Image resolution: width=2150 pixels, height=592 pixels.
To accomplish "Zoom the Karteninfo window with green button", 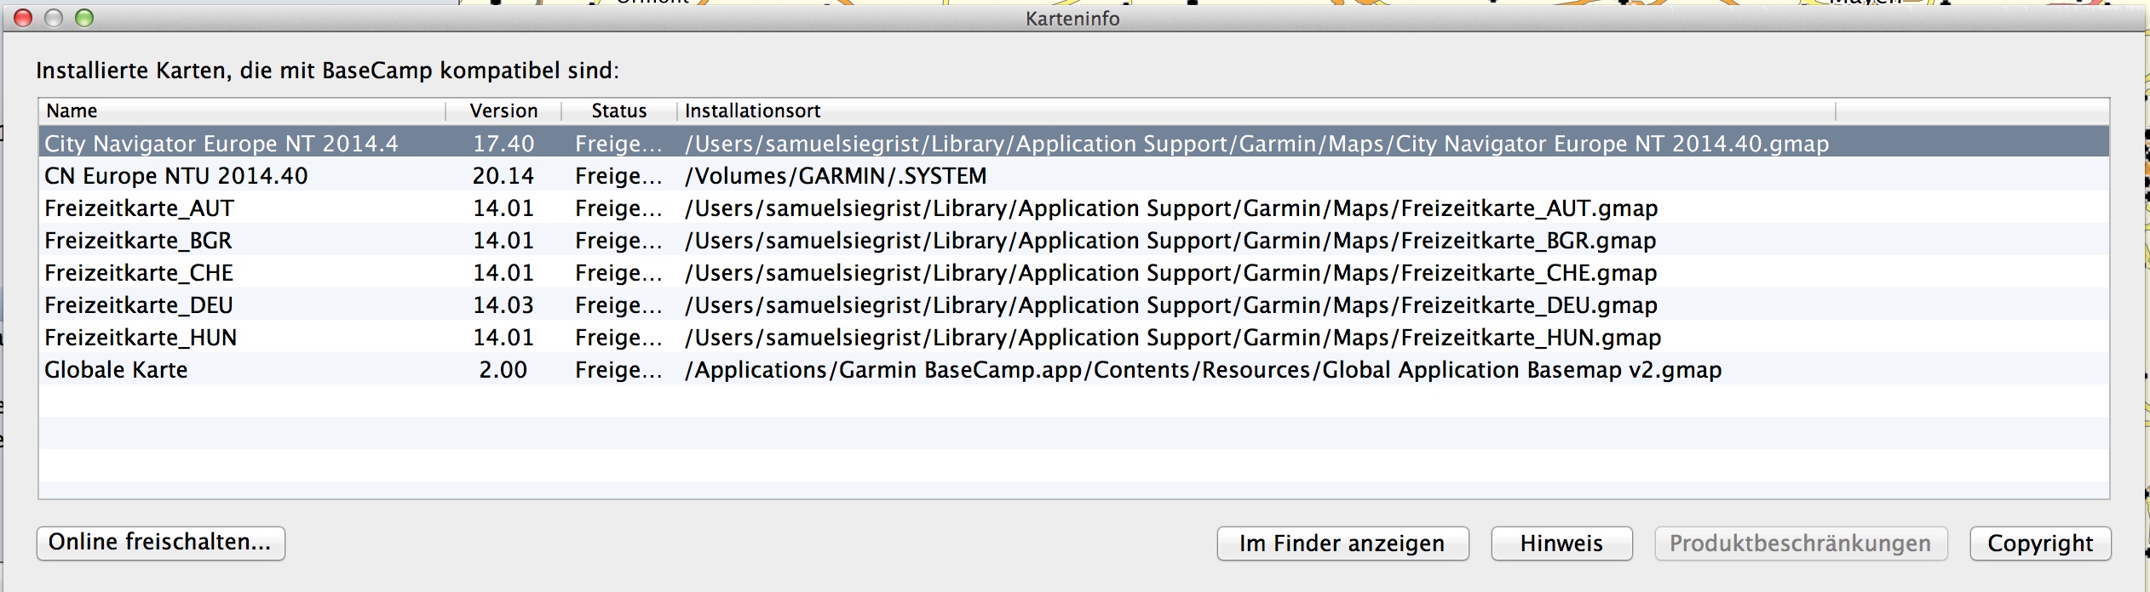I will (x=84, y=18).
